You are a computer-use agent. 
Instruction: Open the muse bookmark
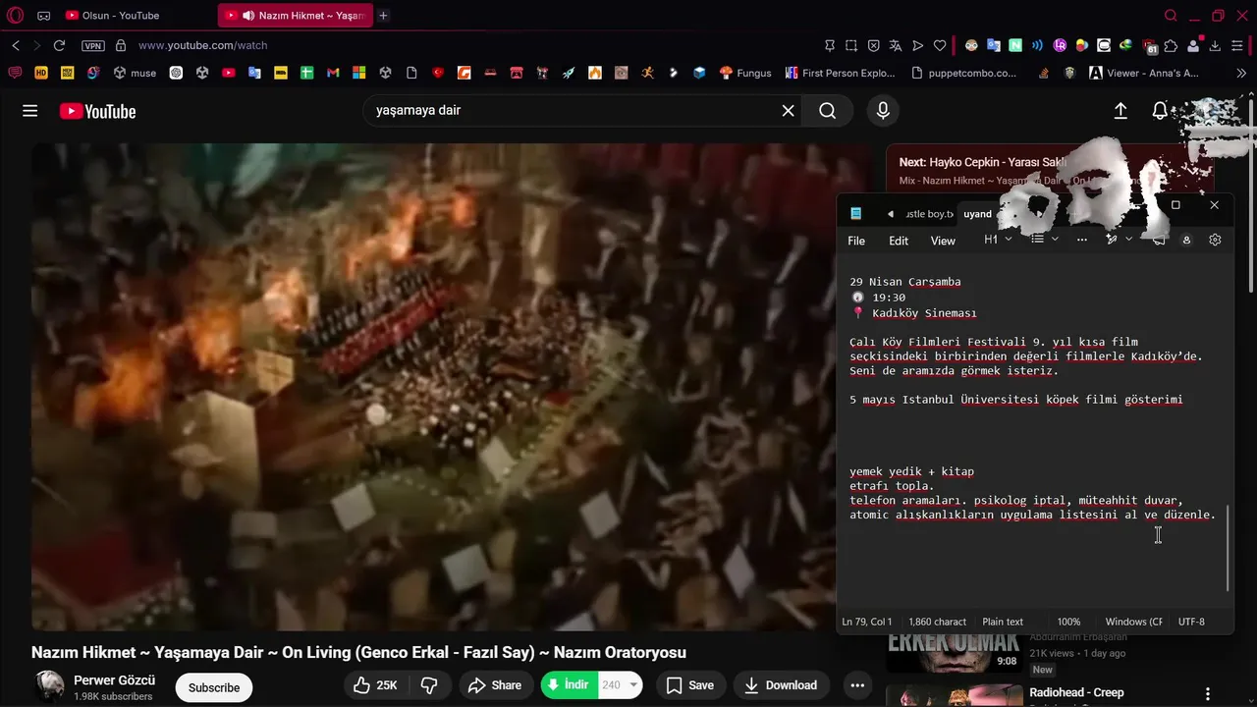135,73
